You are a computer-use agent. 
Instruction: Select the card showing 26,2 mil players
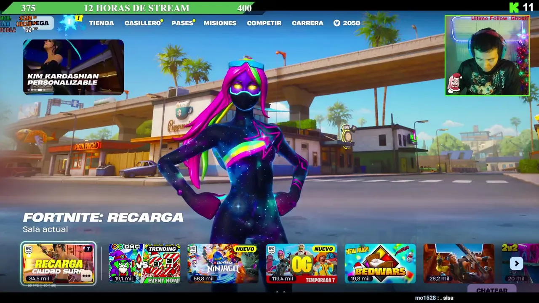[459, 263]
